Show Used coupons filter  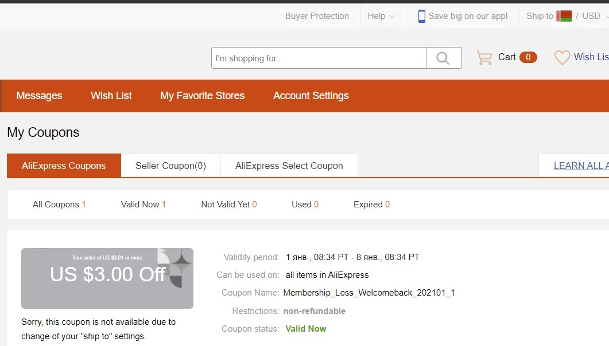point(305,205)
